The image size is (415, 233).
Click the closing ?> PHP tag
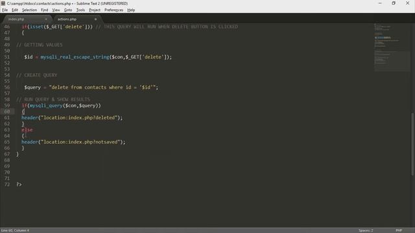point(19,184)
